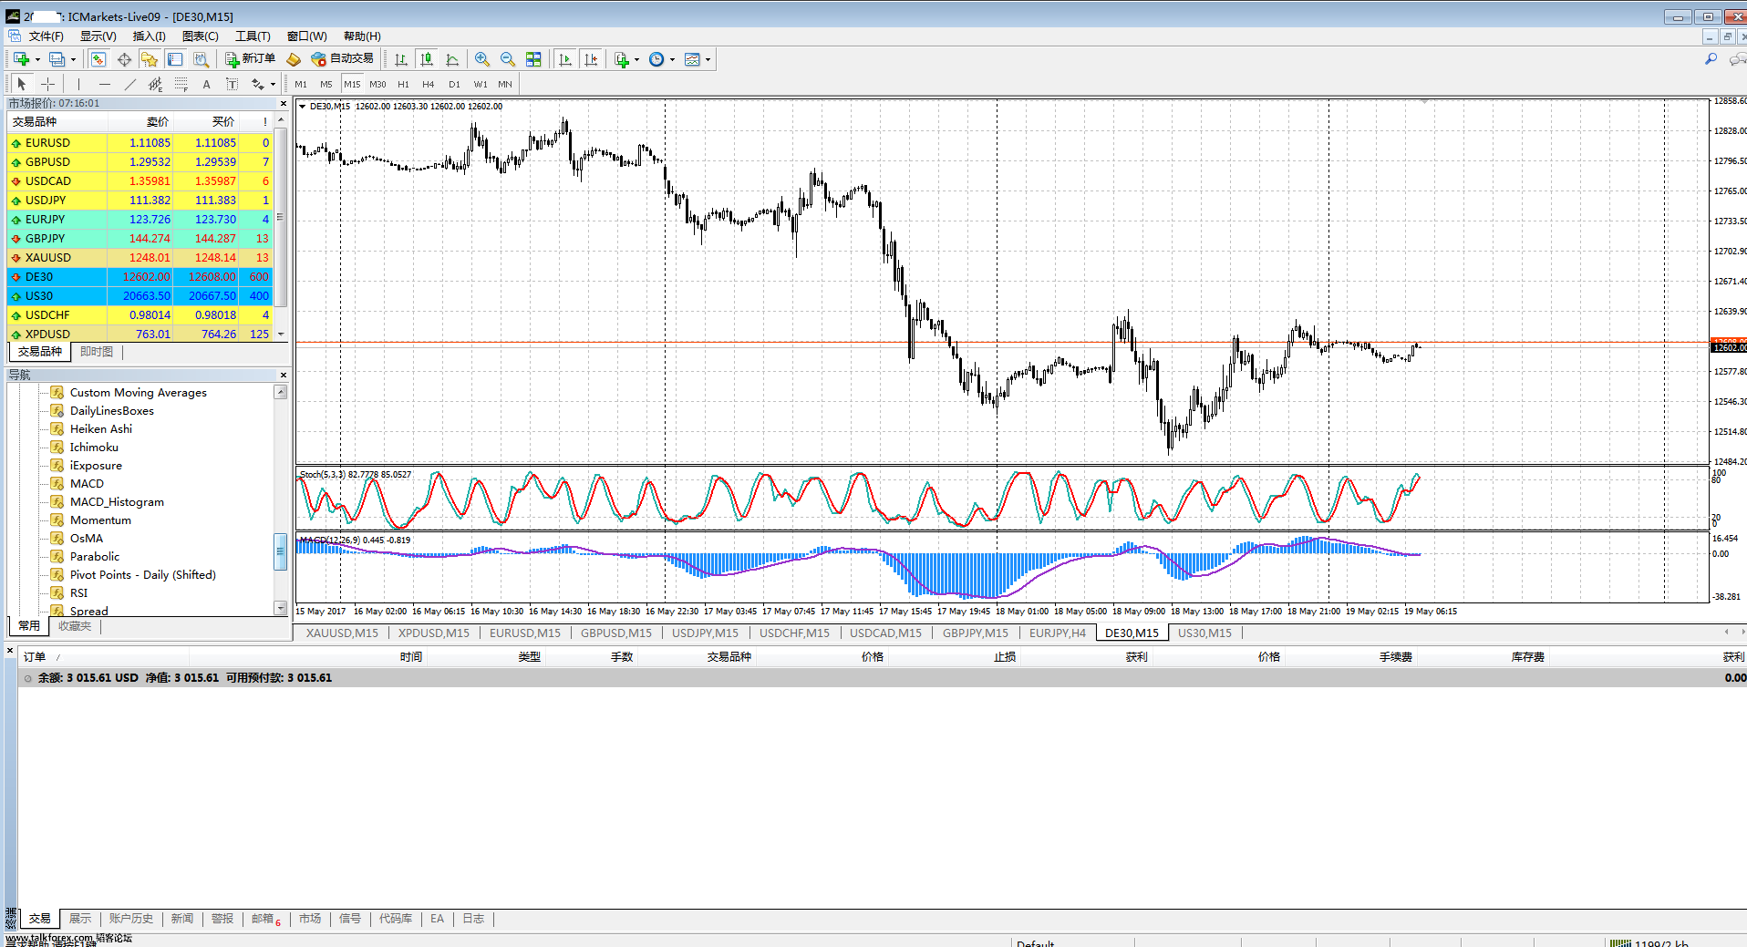Open the new chart dropdown arrow
Screen dimensions: 1747x947
point(37,59)
